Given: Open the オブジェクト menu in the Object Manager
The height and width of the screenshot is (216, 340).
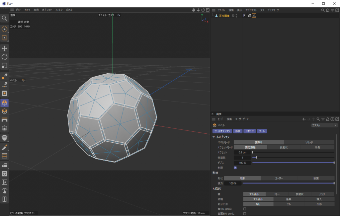Looking at the screenshot, I should coord(251,10).
